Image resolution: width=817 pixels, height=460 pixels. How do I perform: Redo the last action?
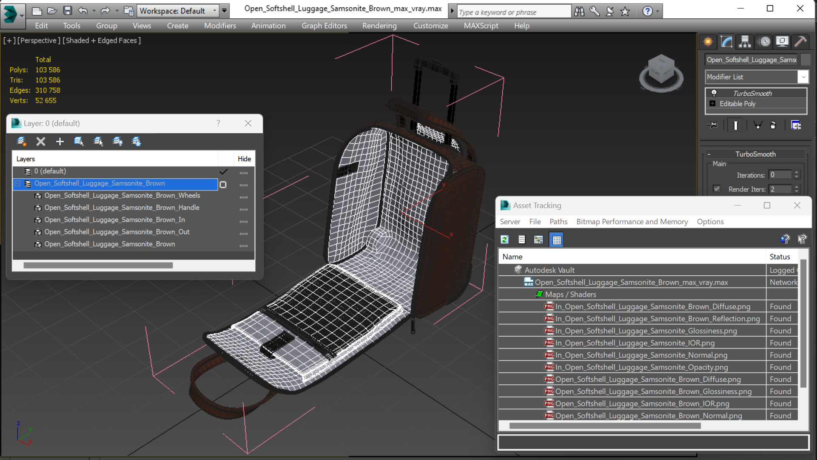point(105,11)
